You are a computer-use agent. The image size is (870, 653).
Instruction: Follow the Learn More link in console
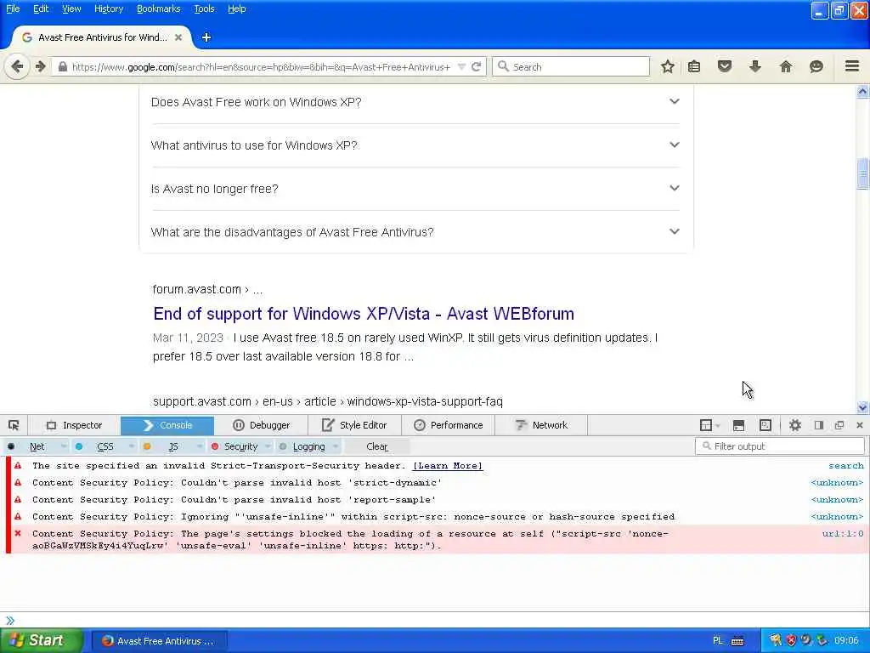(x=448, y=466)
